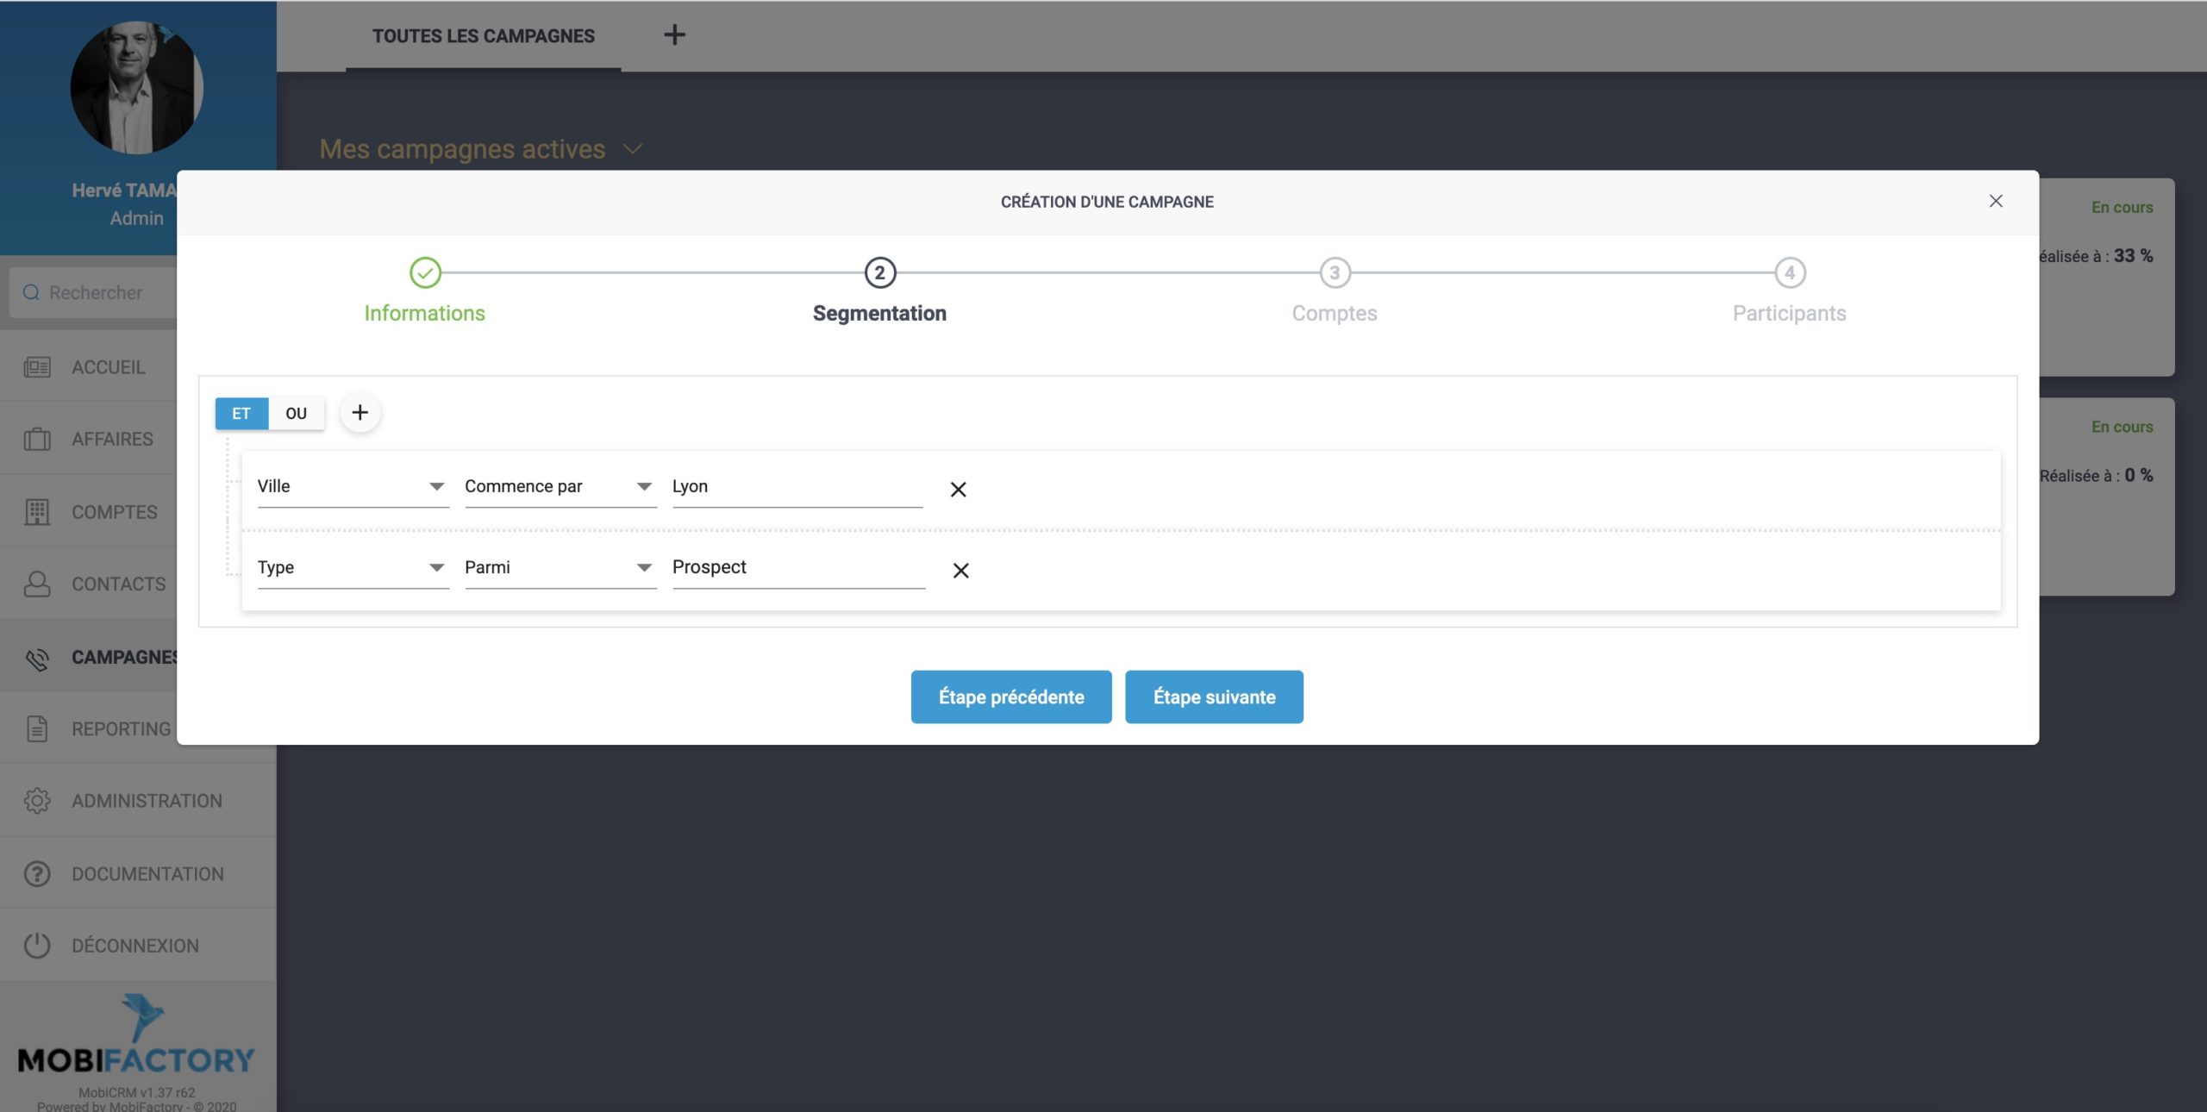Click the Administration gear icon
The image size is (2207, 1112).
[37, 801]
